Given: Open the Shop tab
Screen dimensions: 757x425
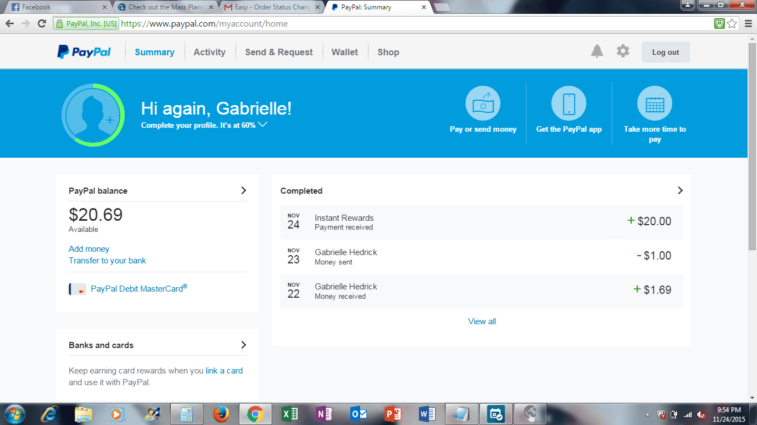Looking at the screenshot, I should [388, 52].
